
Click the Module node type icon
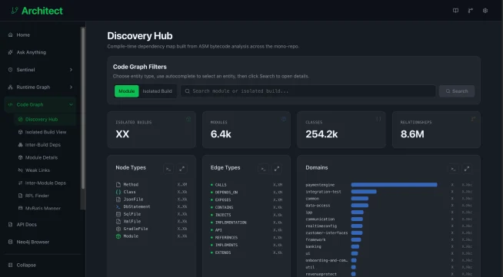(118, 236)
